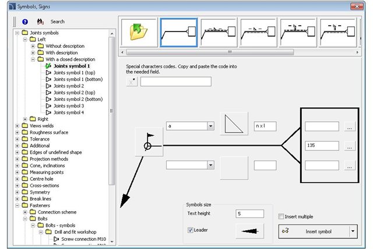Open the Centre hole folder
Image resolution: width=373 pixels, height=249 pixels.
click(x=41, y=179)
